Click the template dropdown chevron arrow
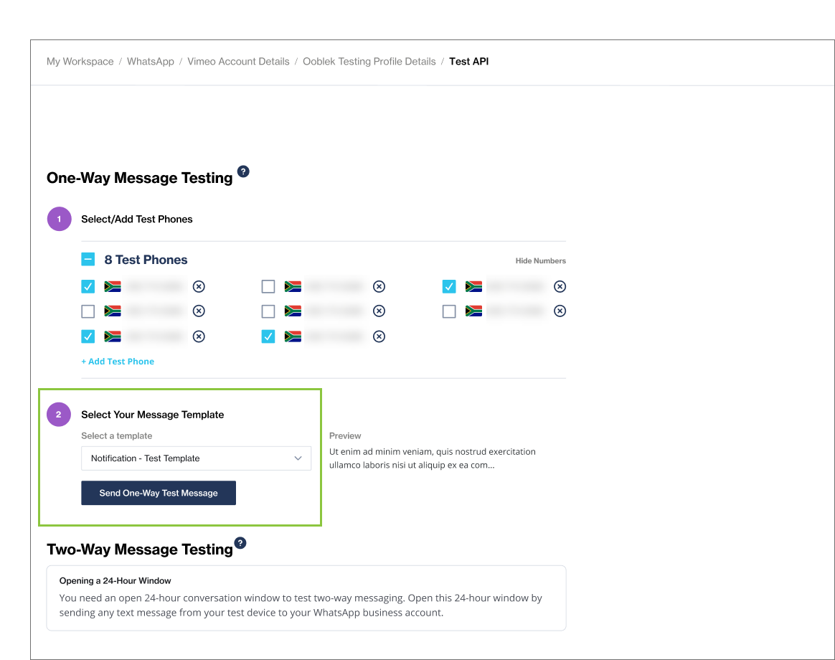835x660 pixels. tap(298, 458)
